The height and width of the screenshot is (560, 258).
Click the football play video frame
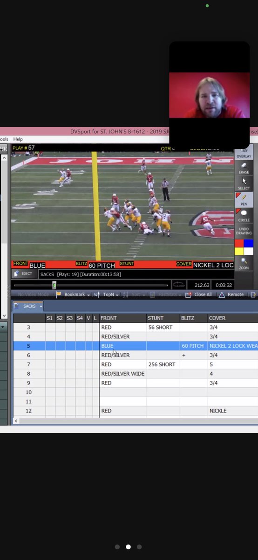122,205
